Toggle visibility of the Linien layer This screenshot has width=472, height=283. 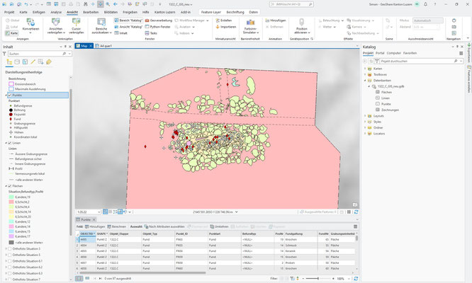9,144
